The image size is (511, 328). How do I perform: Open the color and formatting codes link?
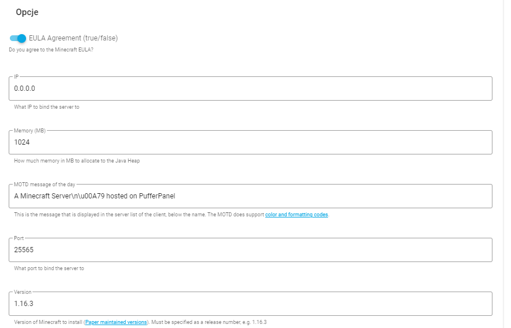(x=296, y=215)
